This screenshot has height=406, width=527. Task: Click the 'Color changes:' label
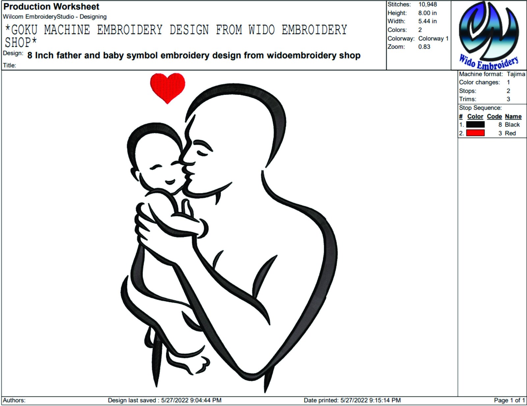tap(480, 82)
